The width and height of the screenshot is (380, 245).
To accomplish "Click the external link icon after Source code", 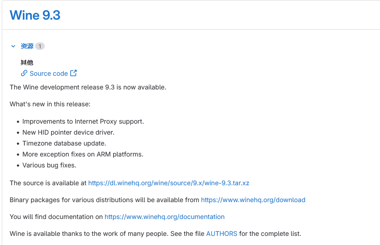I will click(73, 73).
